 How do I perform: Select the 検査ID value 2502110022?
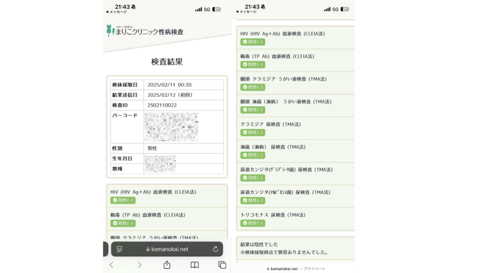pos(162,105)
